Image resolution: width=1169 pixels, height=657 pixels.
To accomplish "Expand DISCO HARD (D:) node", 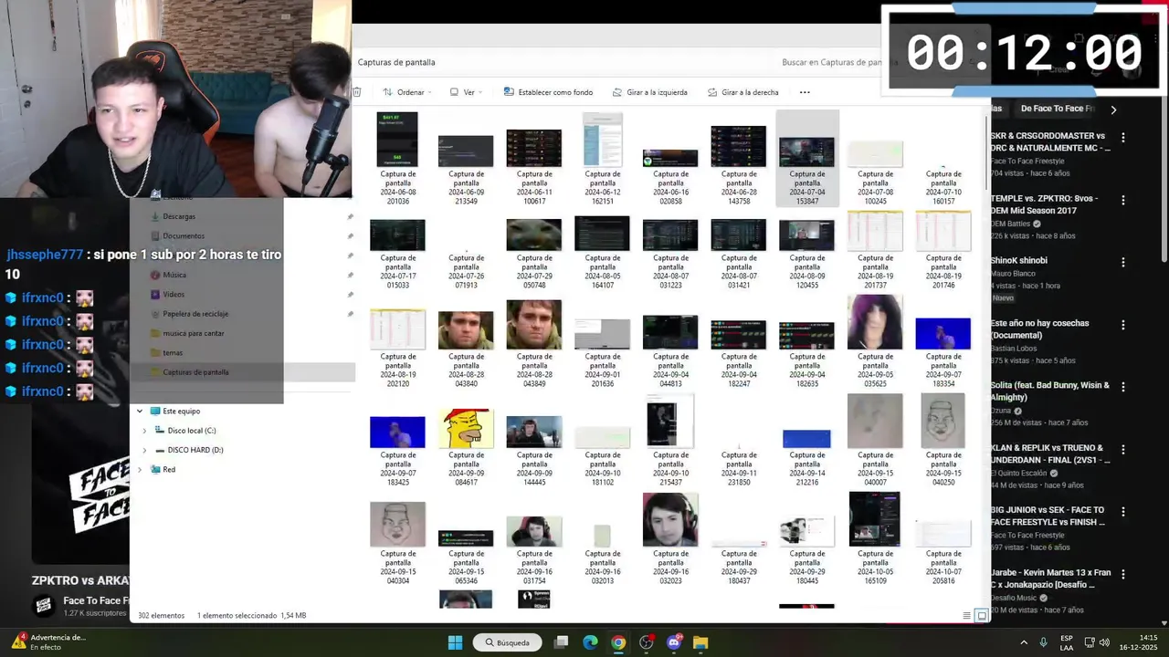I will coord(144,450).
